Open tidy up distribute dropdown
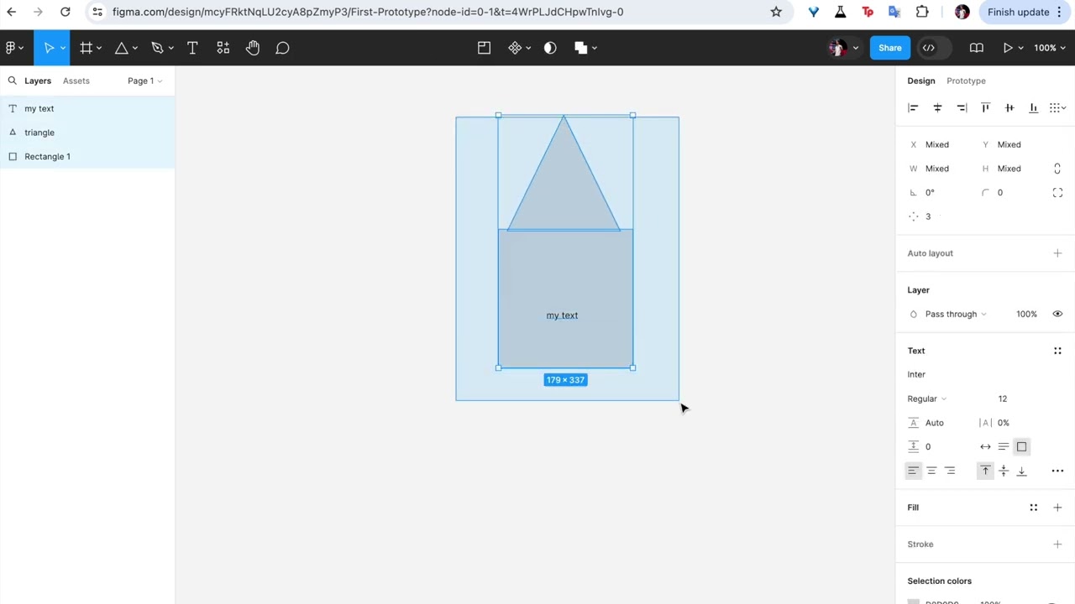 coord(1057,107)
